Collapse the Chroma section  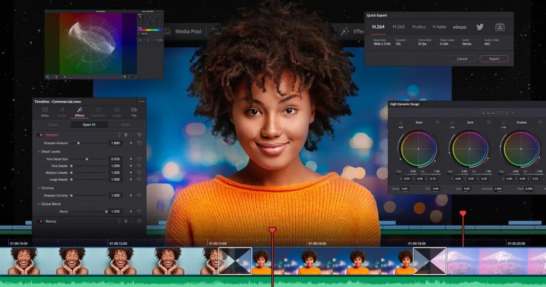(x=38, y=188)
